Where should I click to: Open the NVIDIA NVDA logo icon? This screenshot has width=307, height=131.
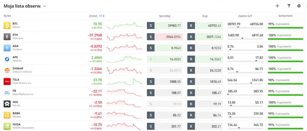pos(7,126)
